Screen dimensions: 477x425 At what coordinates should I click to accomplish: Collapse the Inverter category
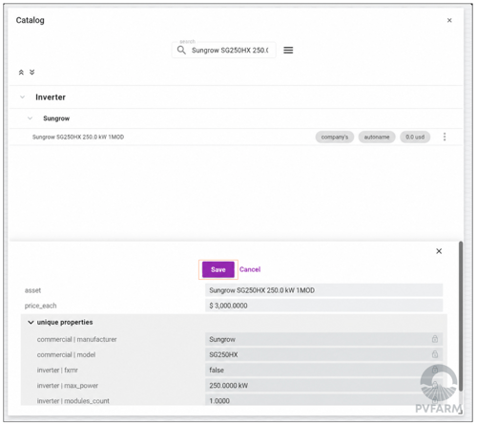tap(22, 97)
